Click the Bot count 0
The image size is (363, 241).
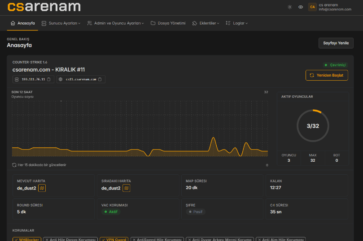click(337, 160)
